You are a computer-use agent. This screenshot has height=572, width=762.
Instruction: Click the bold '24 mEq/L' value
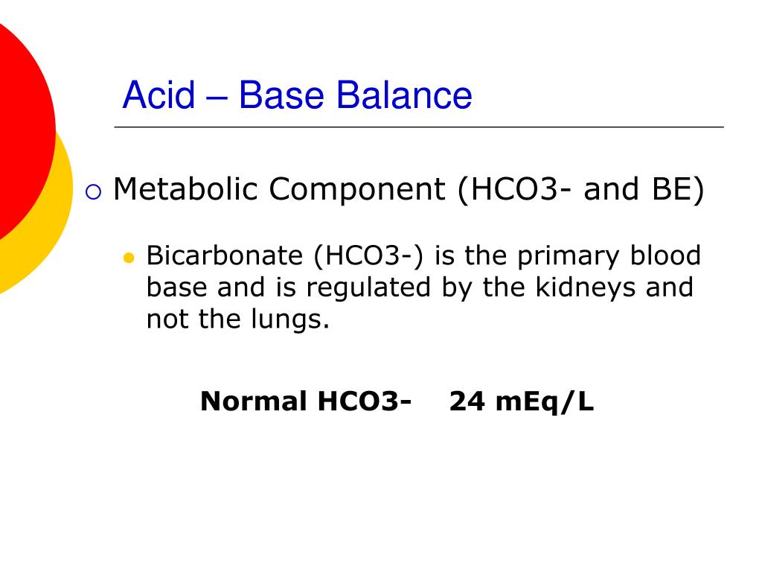pyautogui.click(x=522, y=401)
